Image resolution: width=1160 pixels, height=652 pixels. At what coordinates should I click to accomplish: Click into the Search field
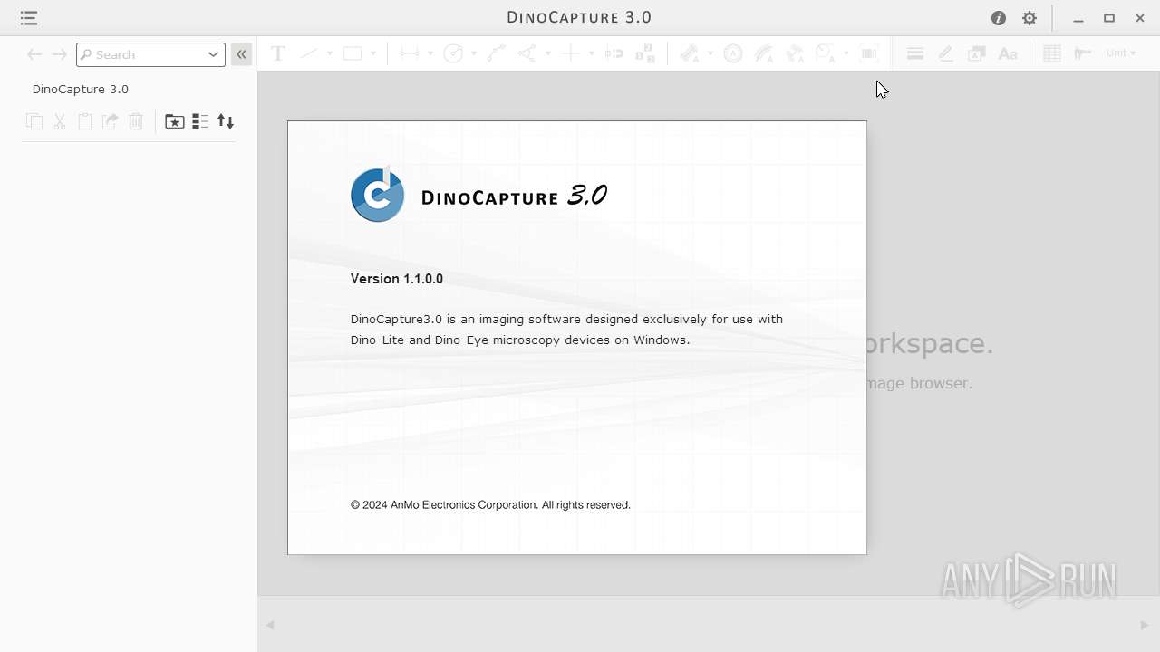pyautogui.click(x=150, y=54)
